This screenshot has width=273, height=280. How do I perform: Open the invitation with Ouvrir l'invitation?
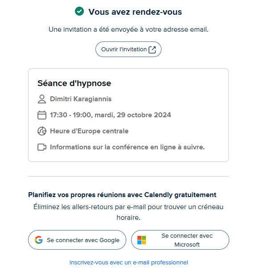pyautogui.click(x=128, y=49)
